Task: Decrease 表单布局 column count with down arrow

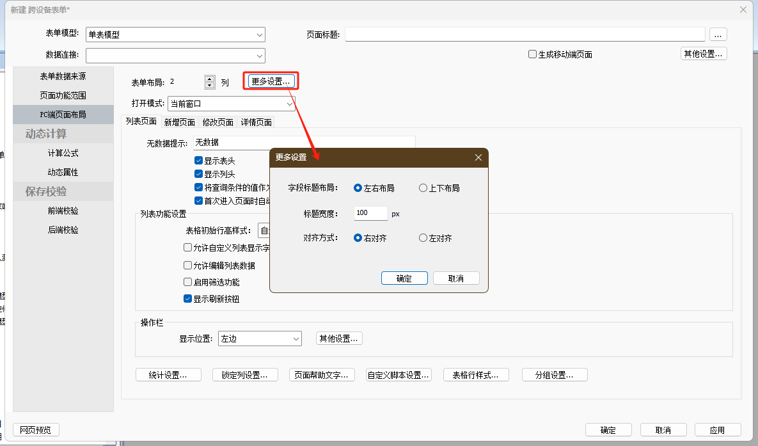Action: pos(209,86)
